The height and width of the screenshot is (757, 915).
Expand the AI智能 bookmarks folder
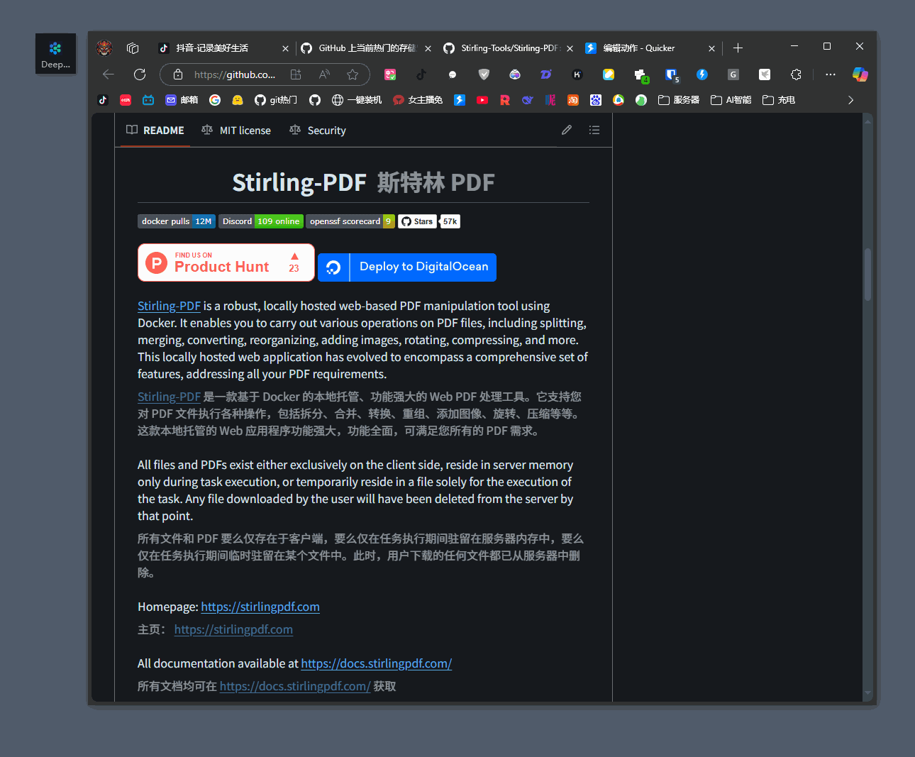731,100
